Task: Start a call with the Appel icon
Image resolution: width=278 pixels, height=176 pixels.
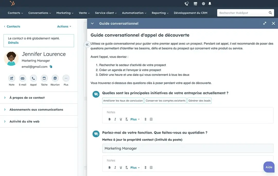Action: (x=33, y=78)
